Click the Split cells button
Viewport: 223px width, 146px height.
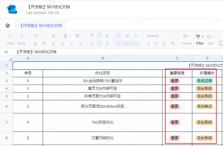click(127, 43)
